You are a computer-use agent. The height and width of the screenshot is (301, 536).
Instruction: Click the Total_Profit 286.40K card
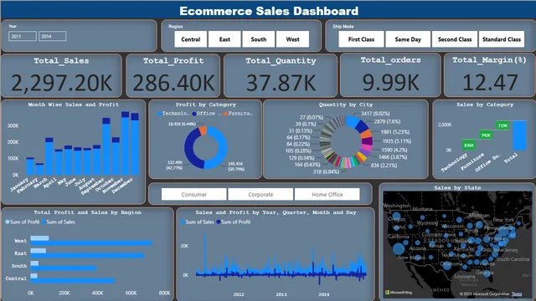tap(173, 76)
